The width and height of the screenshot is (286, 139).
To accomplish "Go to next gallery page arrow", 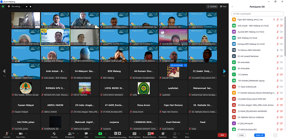I will (x=225, y=71).
